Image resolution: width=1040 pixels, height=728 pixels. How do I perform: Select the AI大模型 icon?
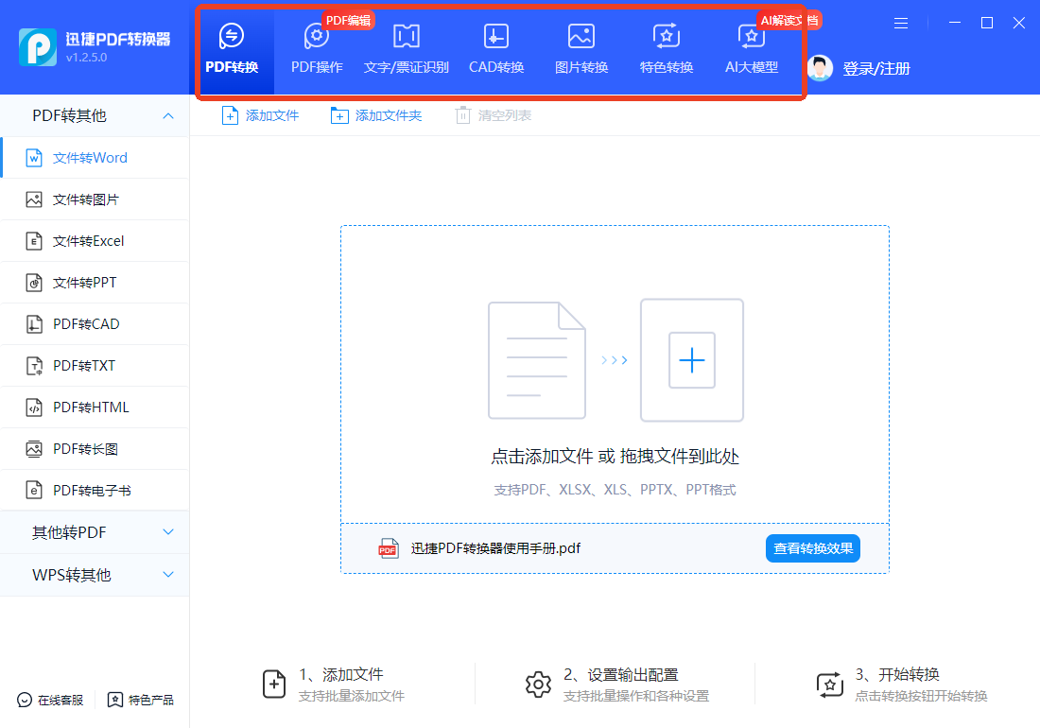(751, 36)
